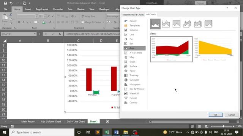Select the 100% Stacked Area subtype icon
The height and width of the screenshot is (136, 243).
(177, 24)
